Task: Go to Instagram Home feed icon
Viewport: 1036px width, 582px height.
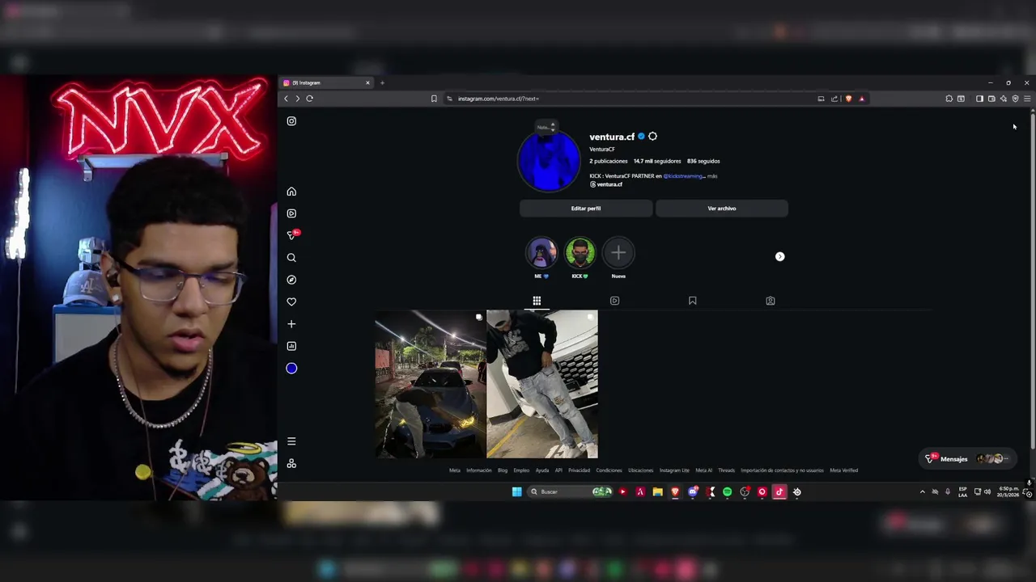Action: 291,192
